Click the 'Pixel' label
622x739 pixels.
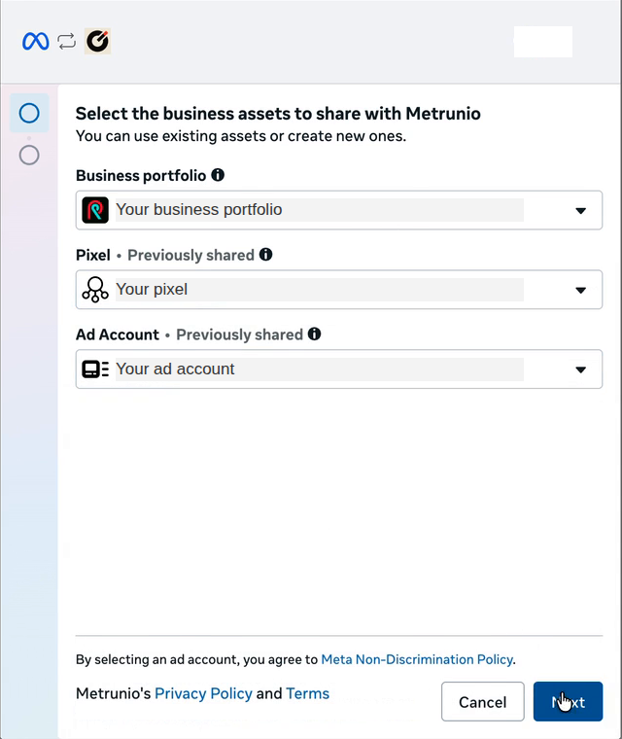tap(93, 255)
